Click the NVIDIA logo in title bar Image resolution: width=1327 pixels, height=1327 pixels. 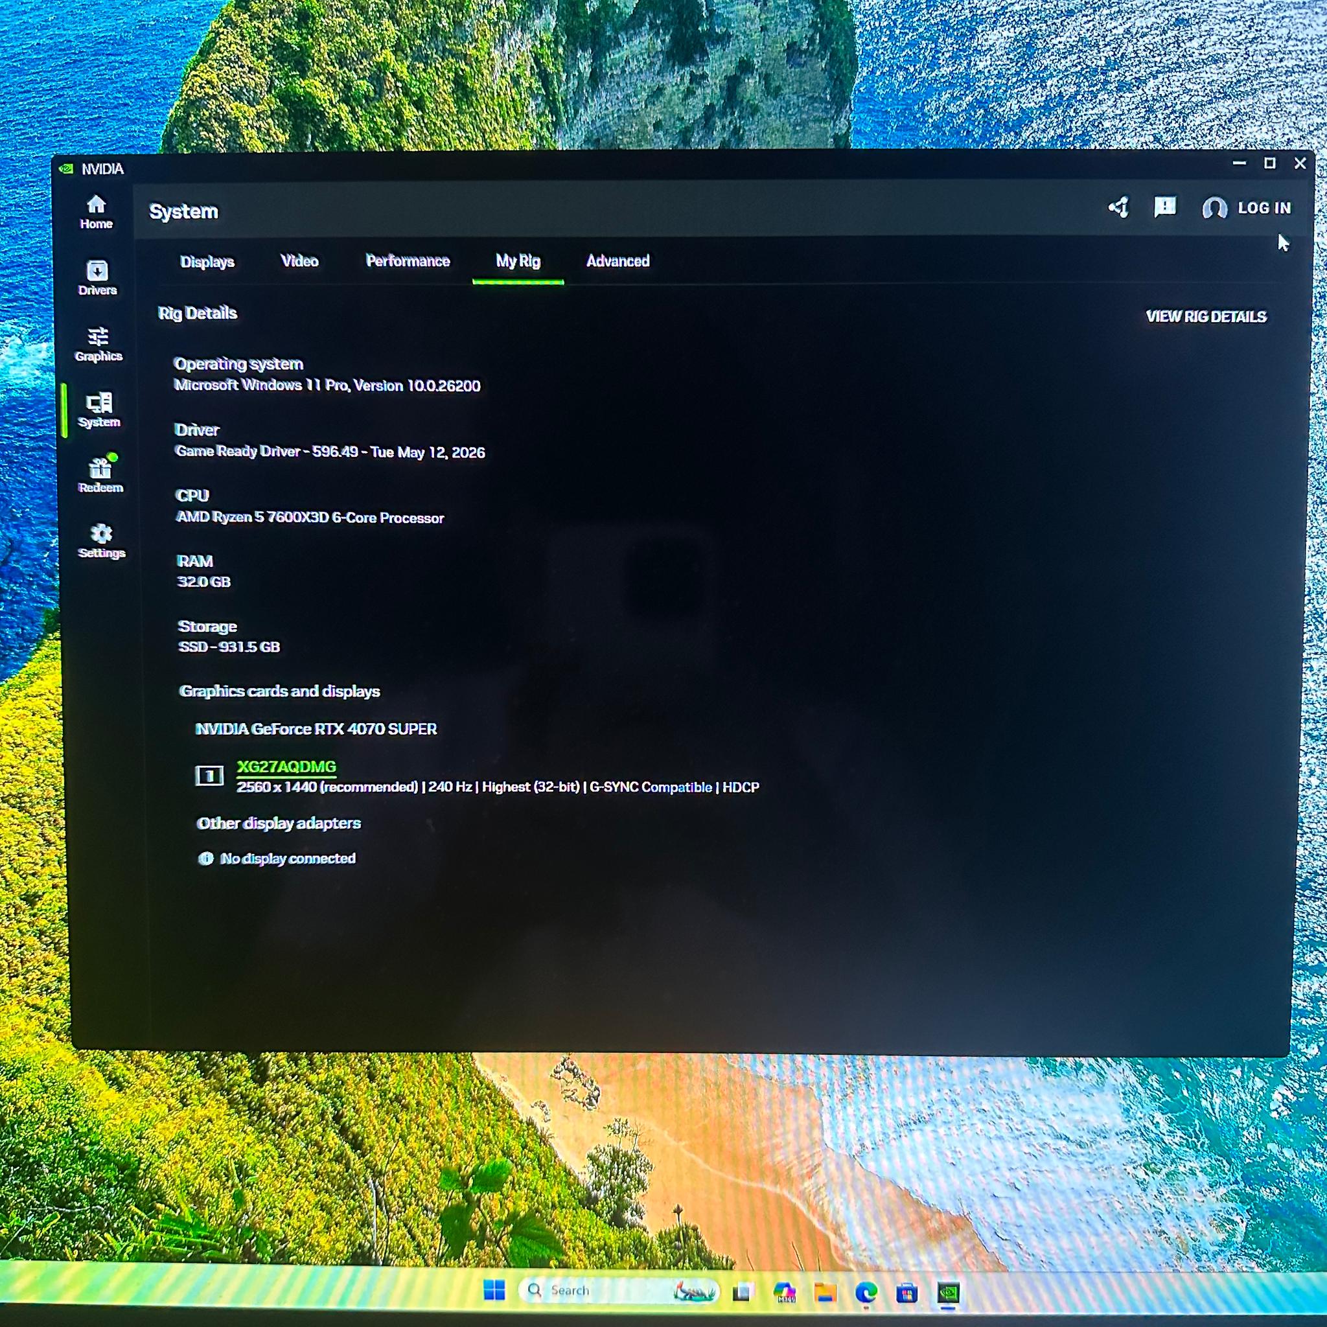coord(67,169)
